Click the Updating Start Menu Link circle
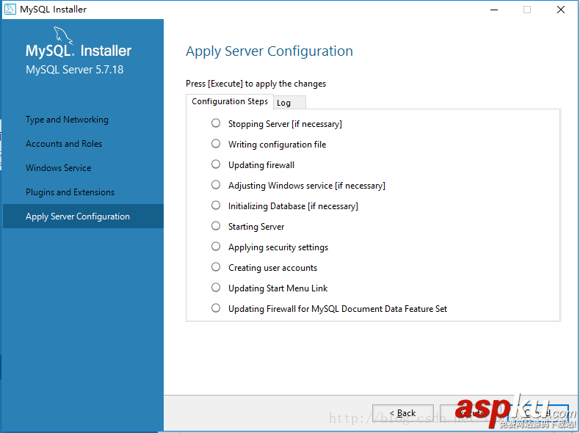 coord(216,288)
